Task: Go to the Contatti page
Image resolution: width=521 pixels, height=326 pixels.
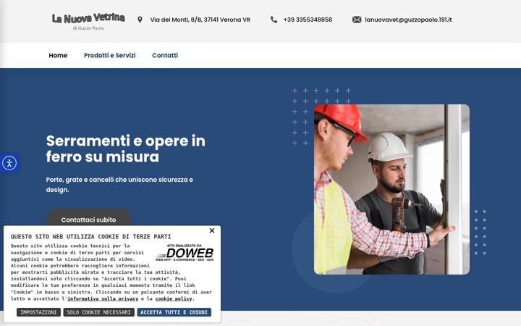Action: coord(165,55)
